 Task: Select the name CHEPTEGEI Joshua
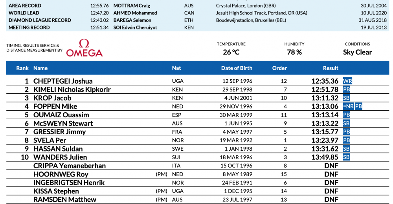click(63, 81)
